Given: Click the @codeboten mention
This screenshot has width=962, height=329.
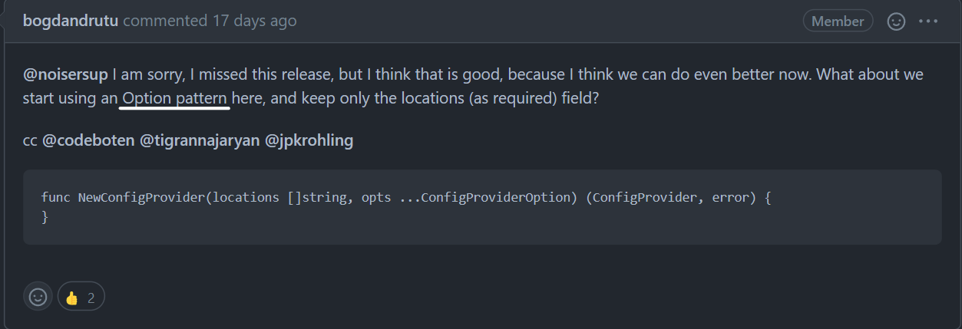Looking at the screenshot, I should [x=88, y=141].
